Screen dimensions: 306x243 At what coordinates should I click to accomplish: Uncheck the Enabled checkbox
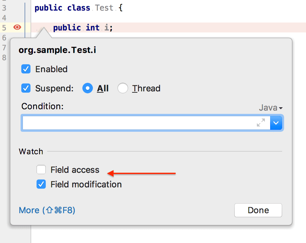click(26, 69)
